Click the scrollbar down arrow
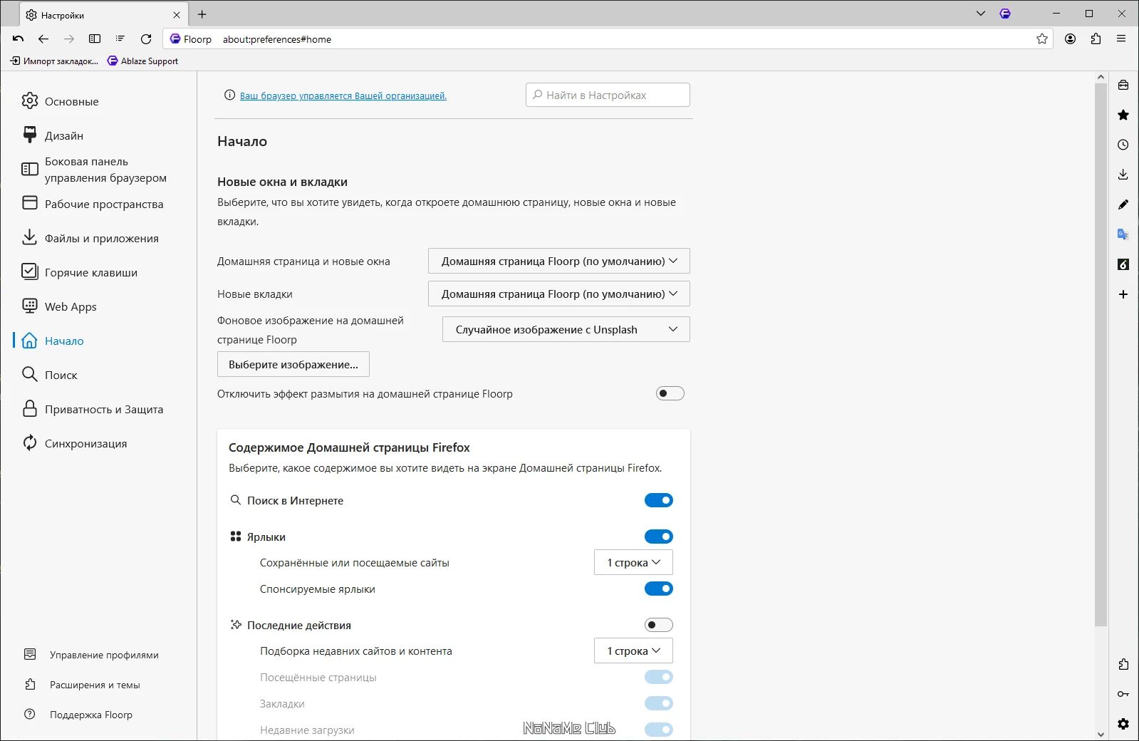This screenshot has width=1139, height=741. pos(1101,734)
